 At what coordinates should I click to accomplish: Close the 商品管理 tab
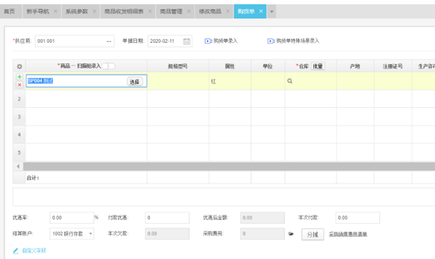(189, 11)
